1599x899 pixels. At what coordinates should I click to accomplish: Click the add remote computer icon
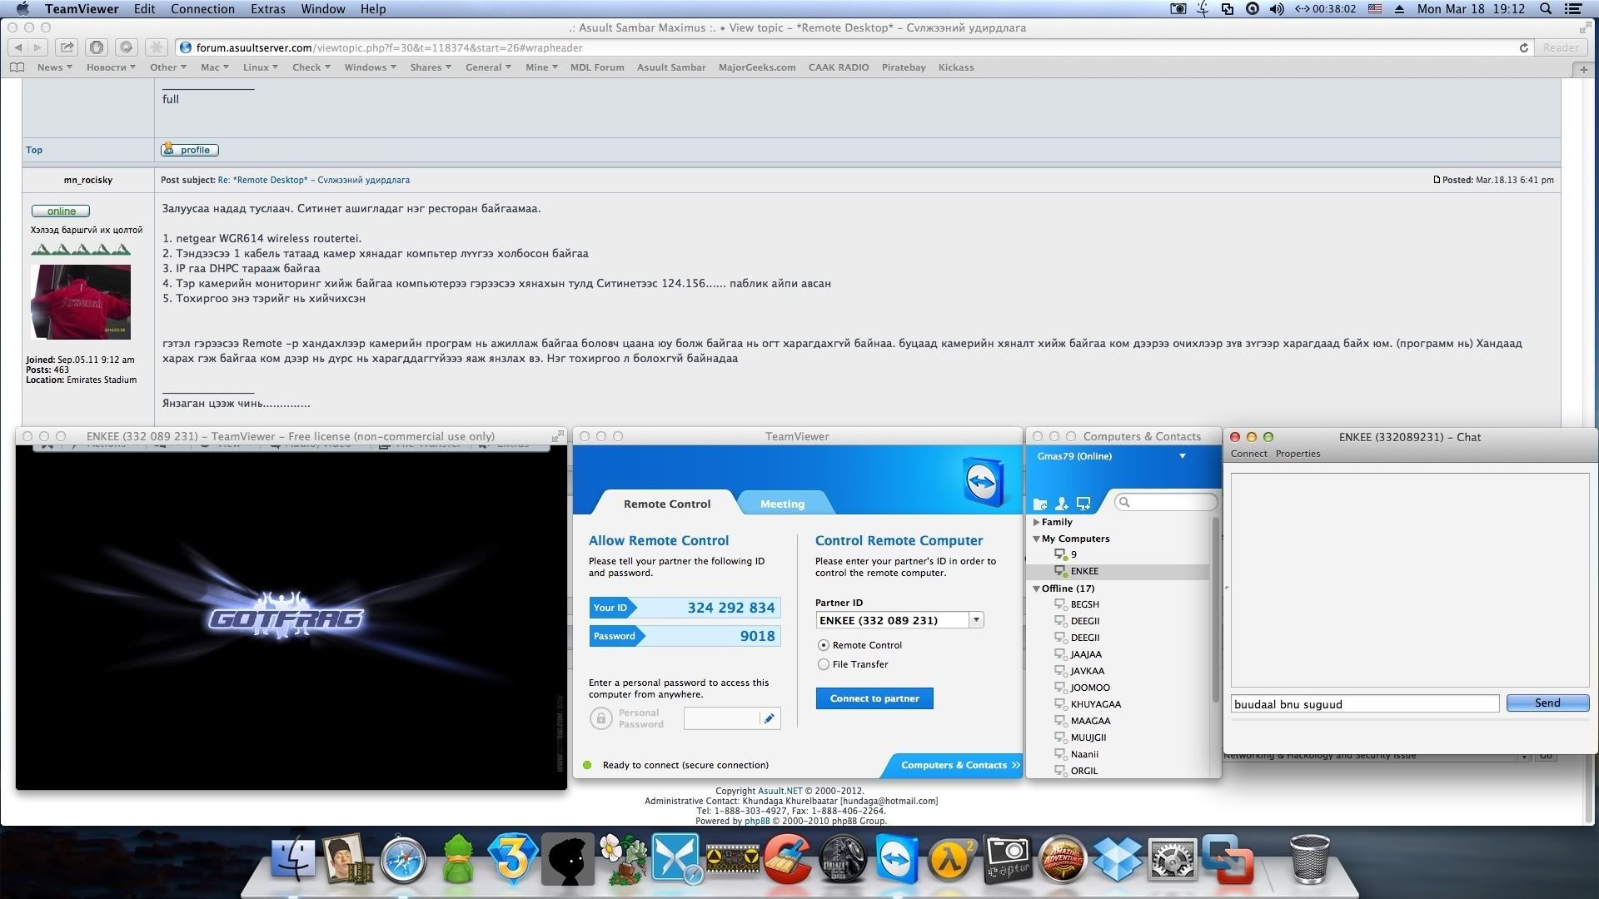[1083, 504]
